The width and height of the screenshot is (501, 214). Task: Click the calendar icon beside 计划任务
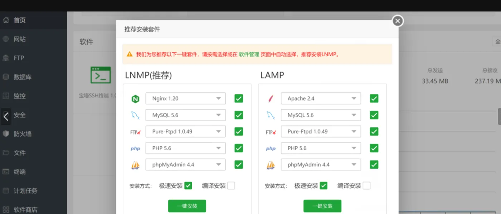(x=6, y=190)
